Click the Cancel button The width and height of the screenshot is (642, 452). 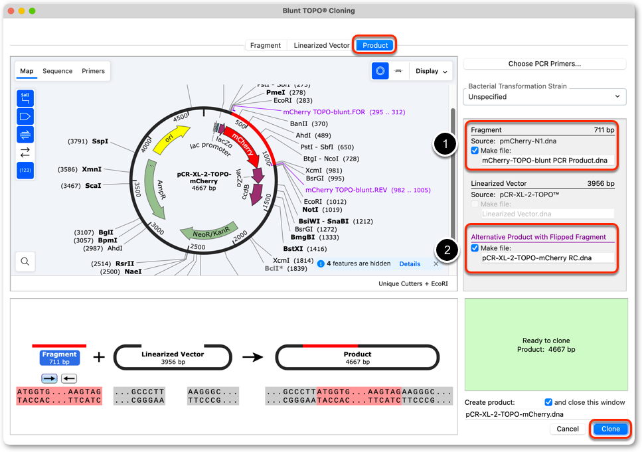pyautogui.click(x=568, y=429)
